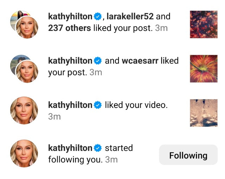Viewport: 225px width, 179px height.
Task: Open kathyhilton username in first notification
Action: 70,17
